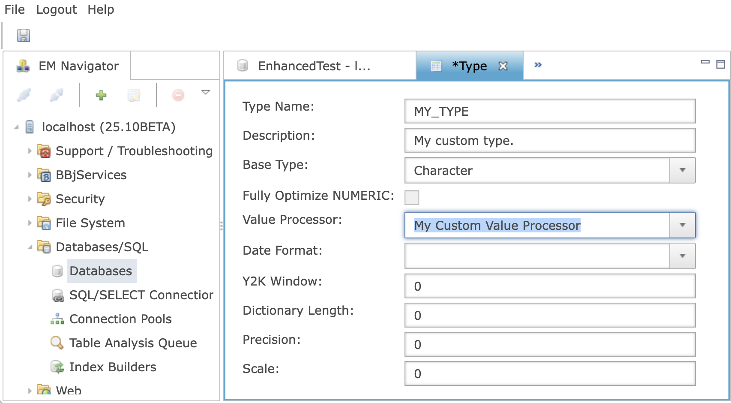Viewport: 731px width, 403px height.
Task: Click the save disk icon in toolbar
Action: 23,36
